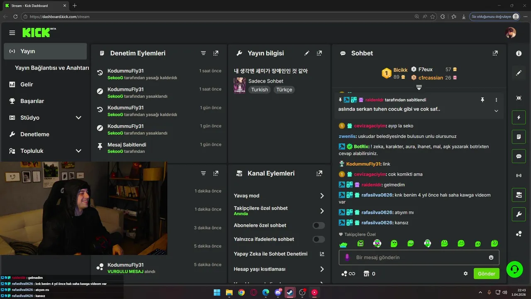Click the pencil edit icon in right sidebar

click(519, 73)
